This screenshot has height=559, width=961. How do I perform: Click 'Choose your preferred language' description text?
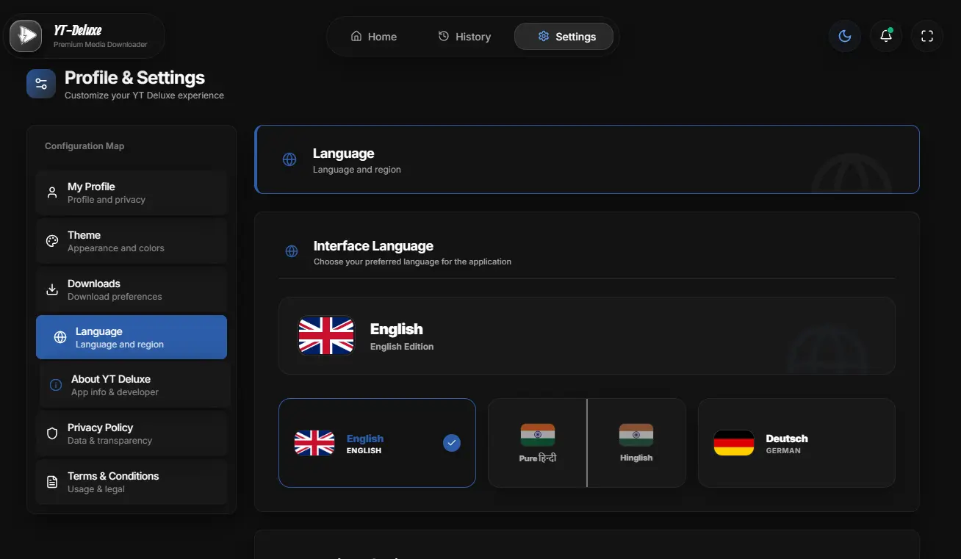pos(412,262)
